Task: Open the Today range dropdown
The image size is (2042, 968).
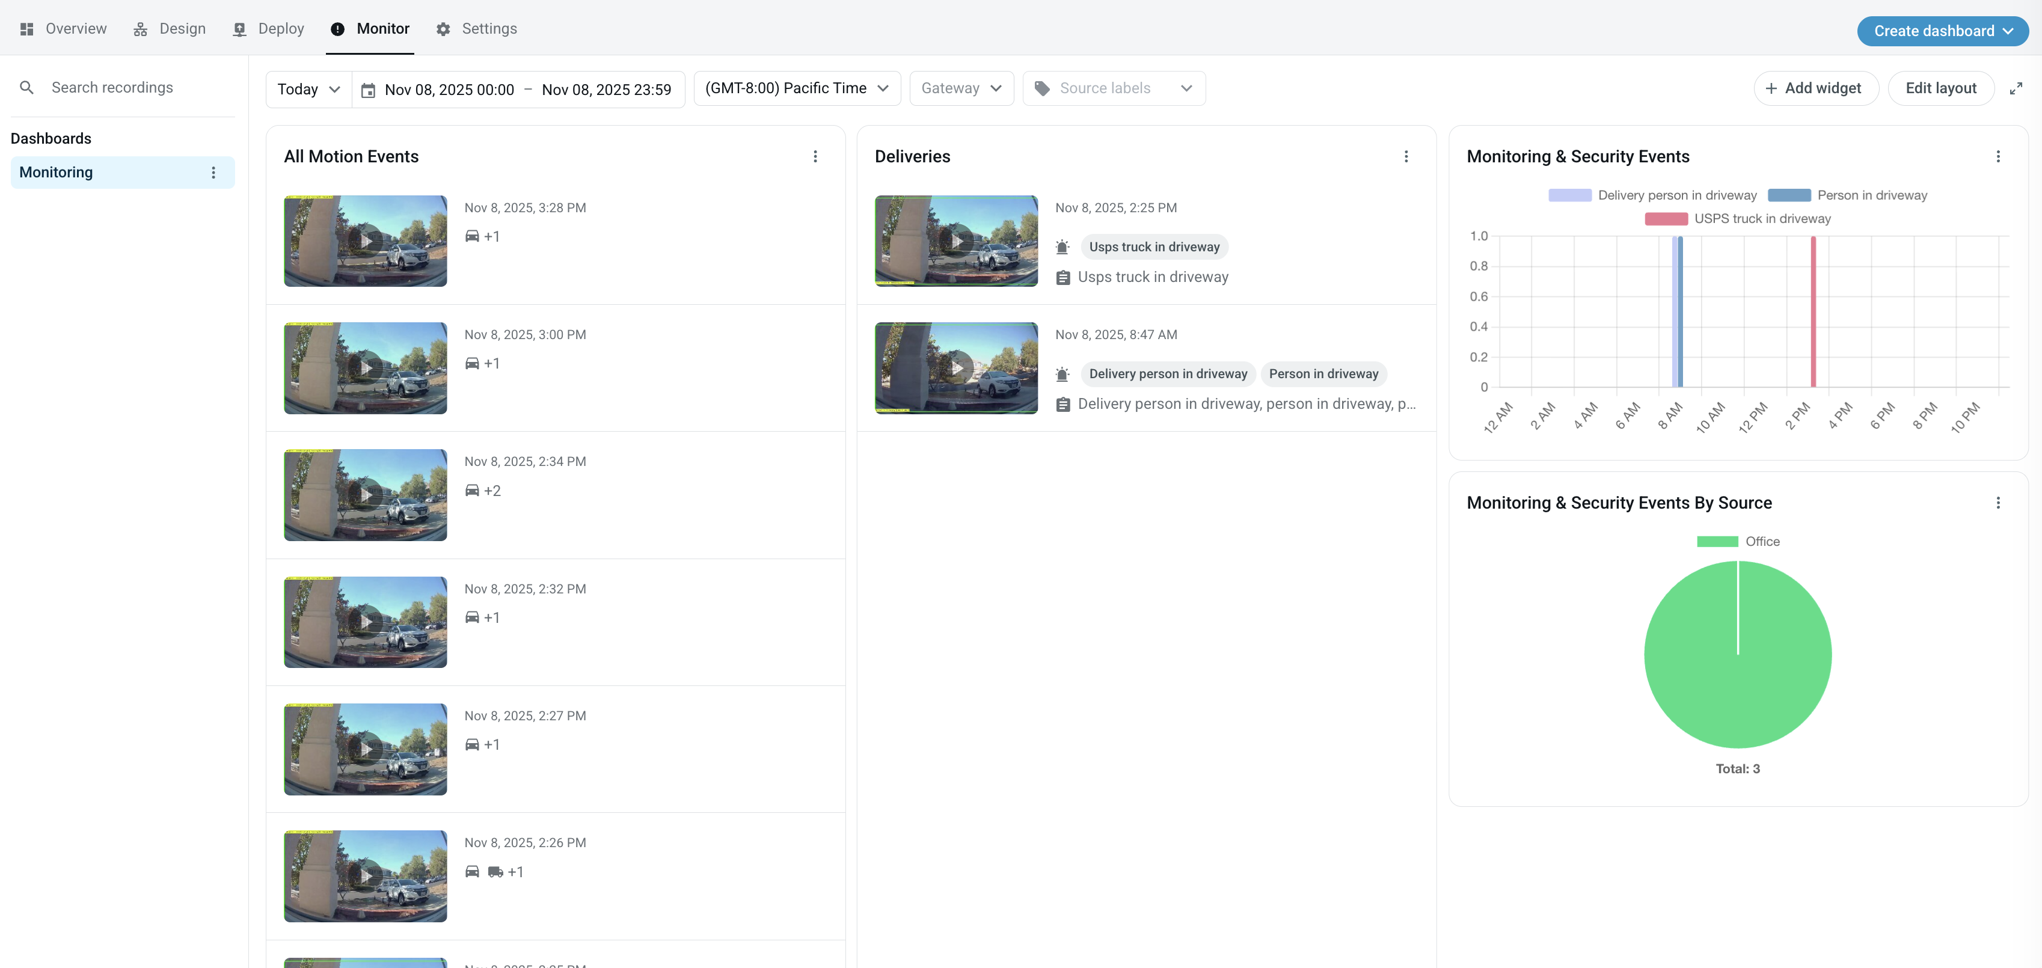Action: pyautogui.click(x=308, y=90)
